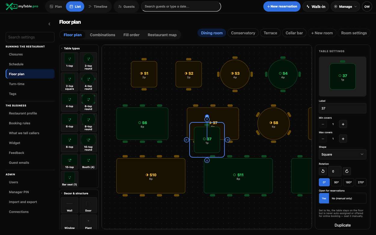
Task: Add a 6-top round table type
Action: coord(88,102)
